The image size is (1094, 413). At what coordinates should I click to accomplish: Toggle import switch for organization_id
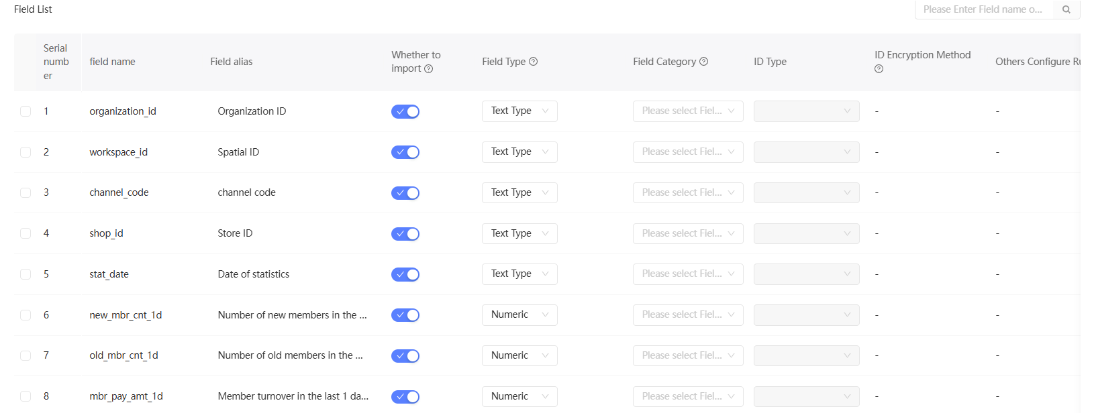(x=405, y=111)
